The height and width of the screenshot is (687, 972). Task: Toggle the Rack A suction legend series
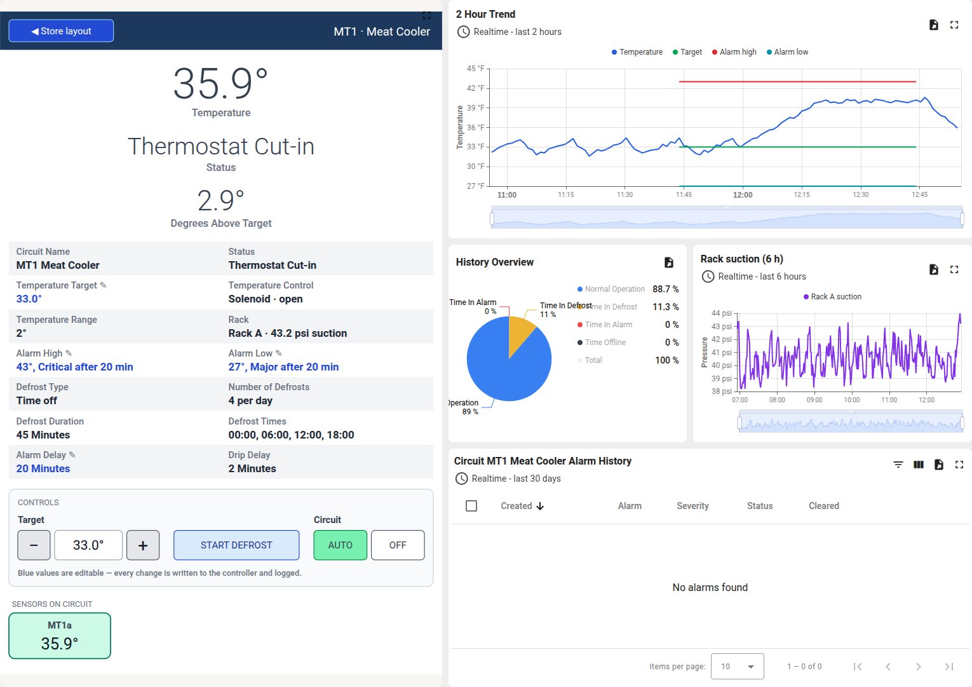click(832, 297)
